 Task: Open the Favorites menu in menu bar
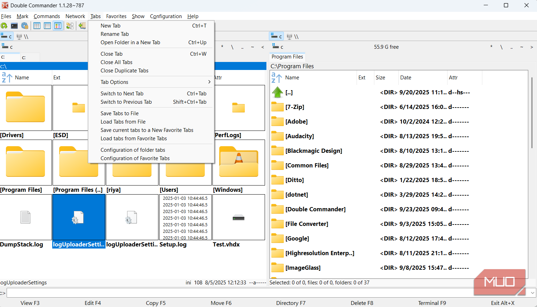116,16
